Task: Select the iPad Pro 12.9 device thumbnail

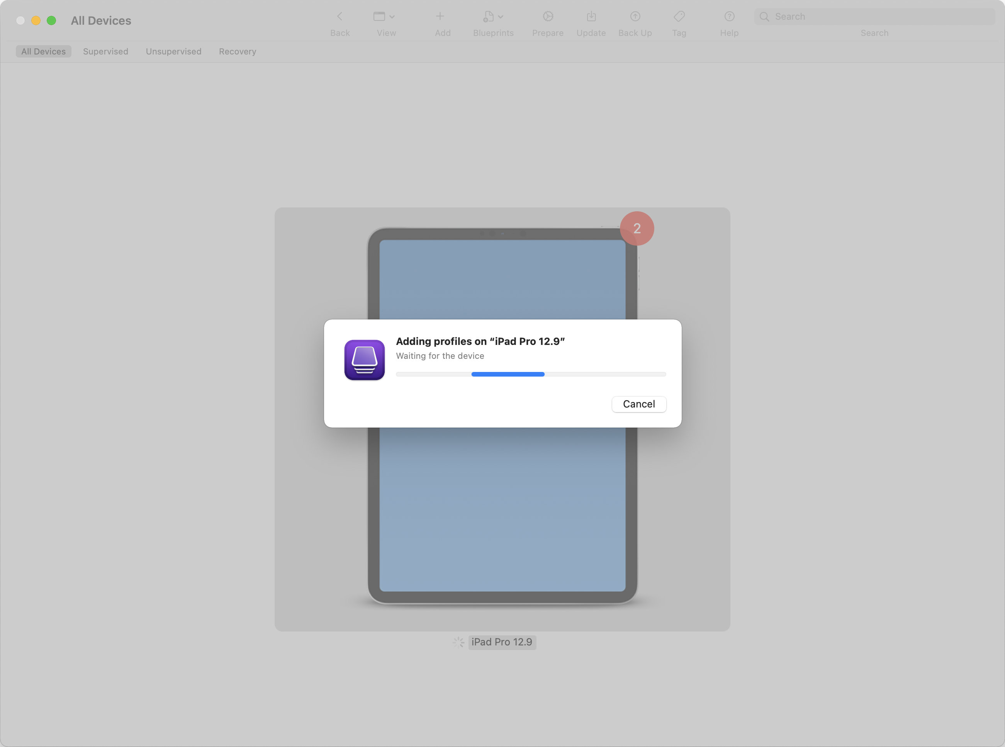Action: tap(502, 419)
